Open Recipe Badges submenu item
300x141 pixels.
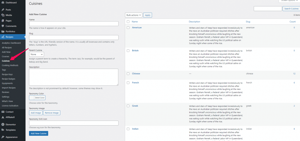pos(8,79)
